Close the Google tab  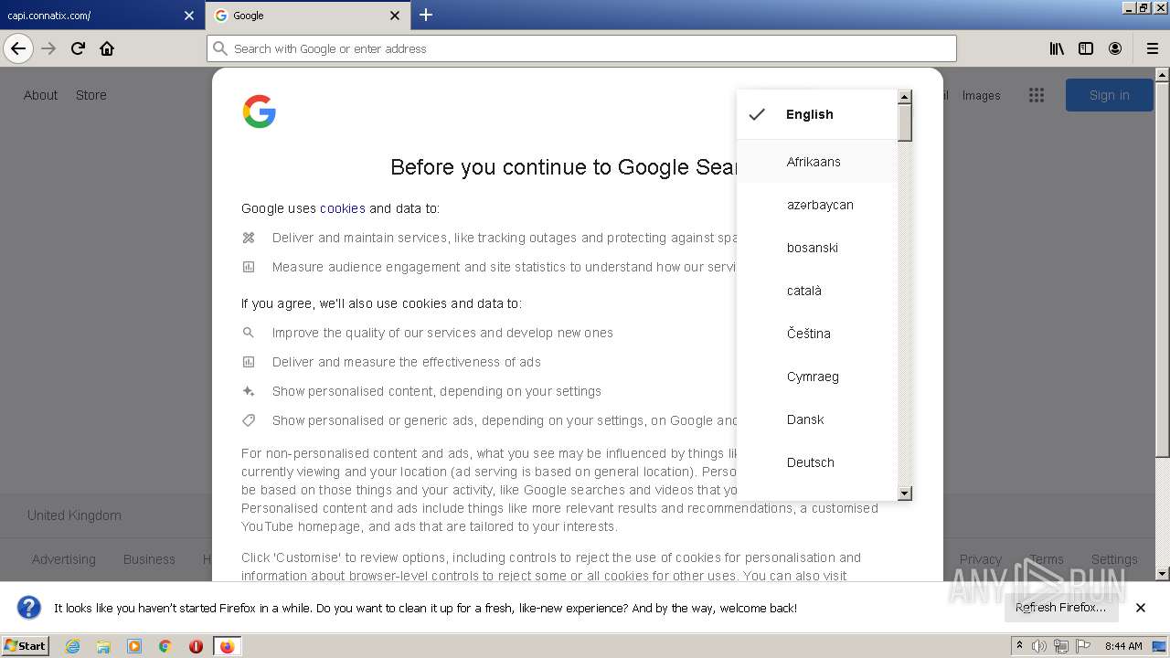click(x=395, y=16)
